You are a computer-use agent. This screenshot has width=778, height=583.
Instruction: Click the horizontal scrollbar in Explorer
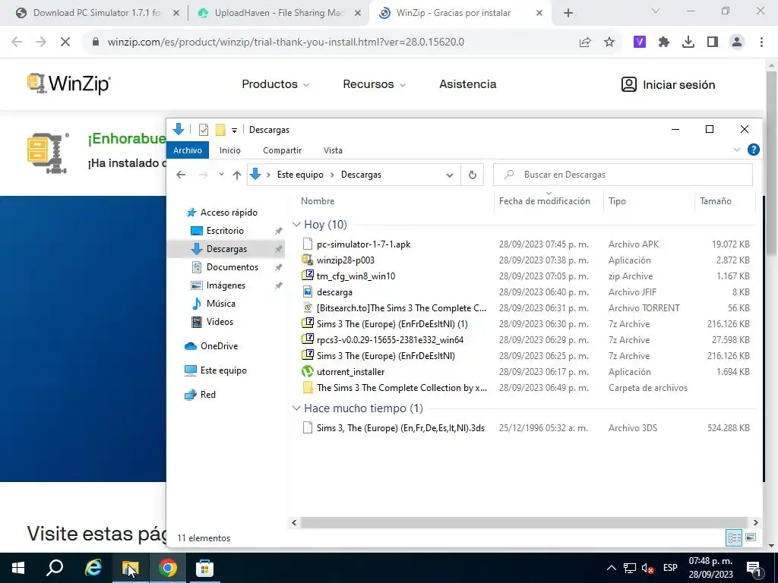(523, 522)
